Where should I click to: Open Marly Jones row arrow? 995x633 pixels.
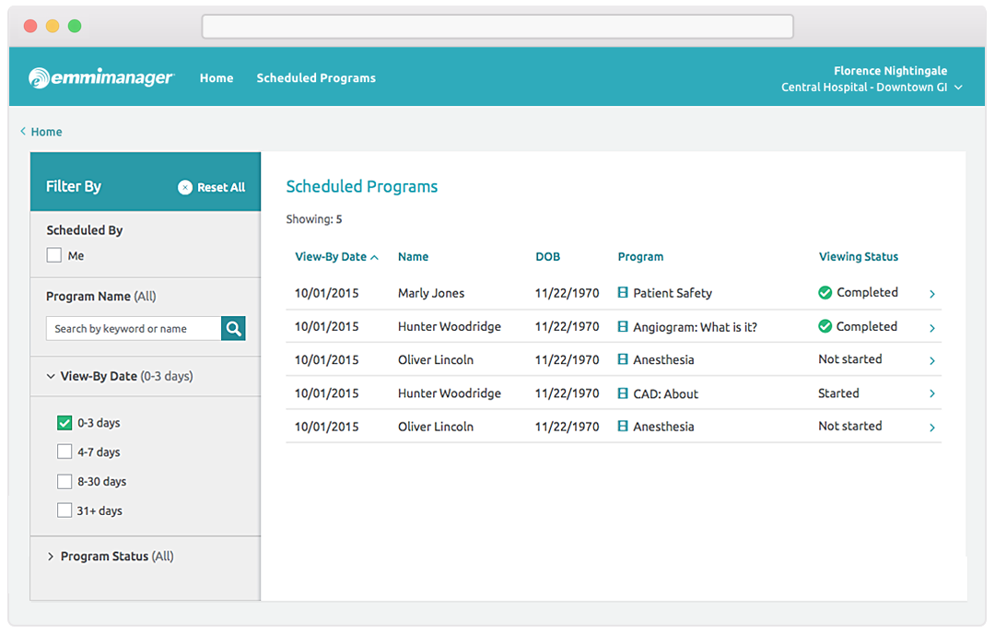[x=931, y=294]
